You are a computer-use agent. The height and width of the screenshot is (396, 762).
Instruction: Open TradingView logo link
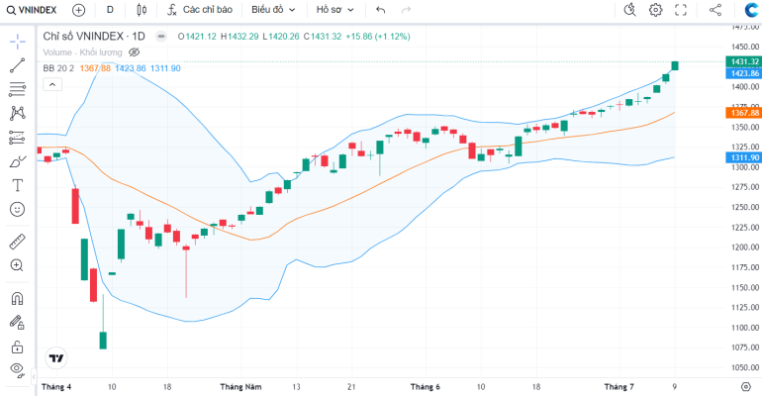(56, 358)
